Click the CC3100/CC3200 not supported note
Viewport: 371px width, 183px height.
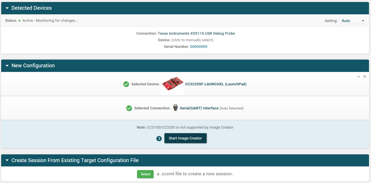pyautogui.click(x=185, y=127)
